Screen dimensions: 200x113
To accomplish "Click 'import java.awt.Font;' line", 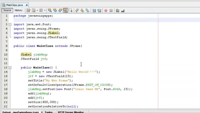I will click(x=32, y=24).
